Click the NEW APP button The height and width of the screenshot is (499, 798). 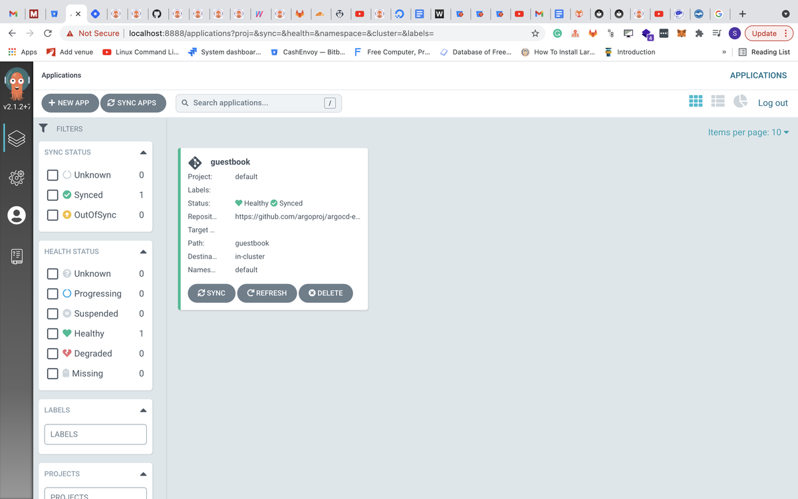70,102
